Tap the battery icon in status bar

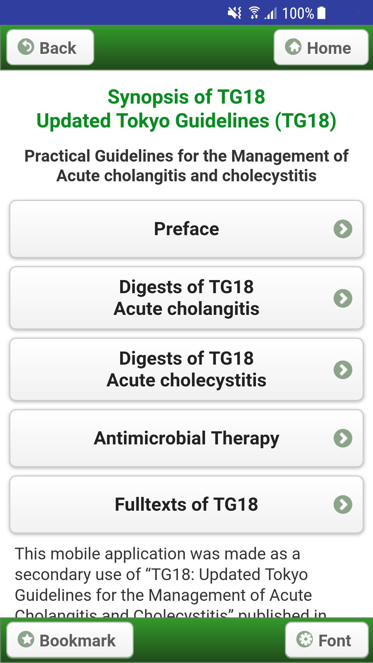click(321, 13)
